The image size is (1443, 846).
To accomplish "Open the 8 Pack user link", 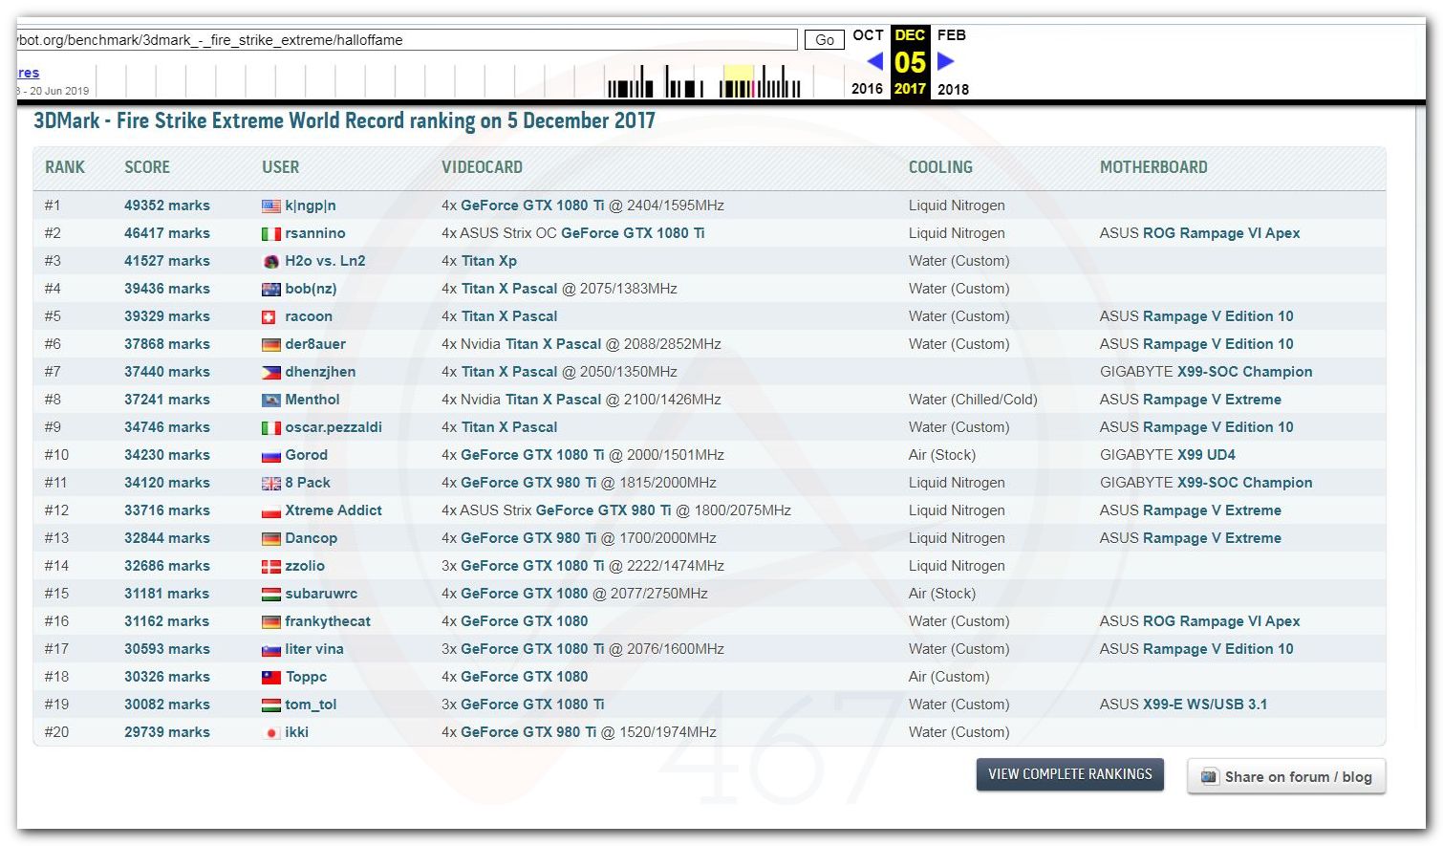I will coord(308,483).
